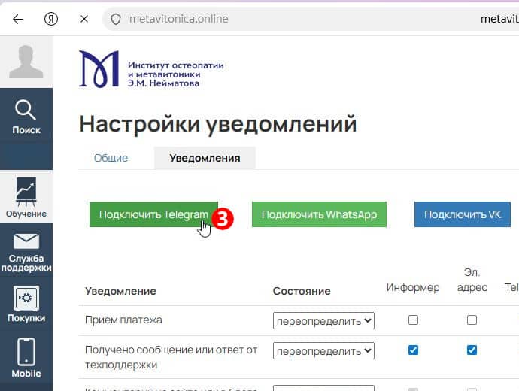Screen dimensions: 519x391
Task: Open Mobile section in sidebar
Action: 26,358
